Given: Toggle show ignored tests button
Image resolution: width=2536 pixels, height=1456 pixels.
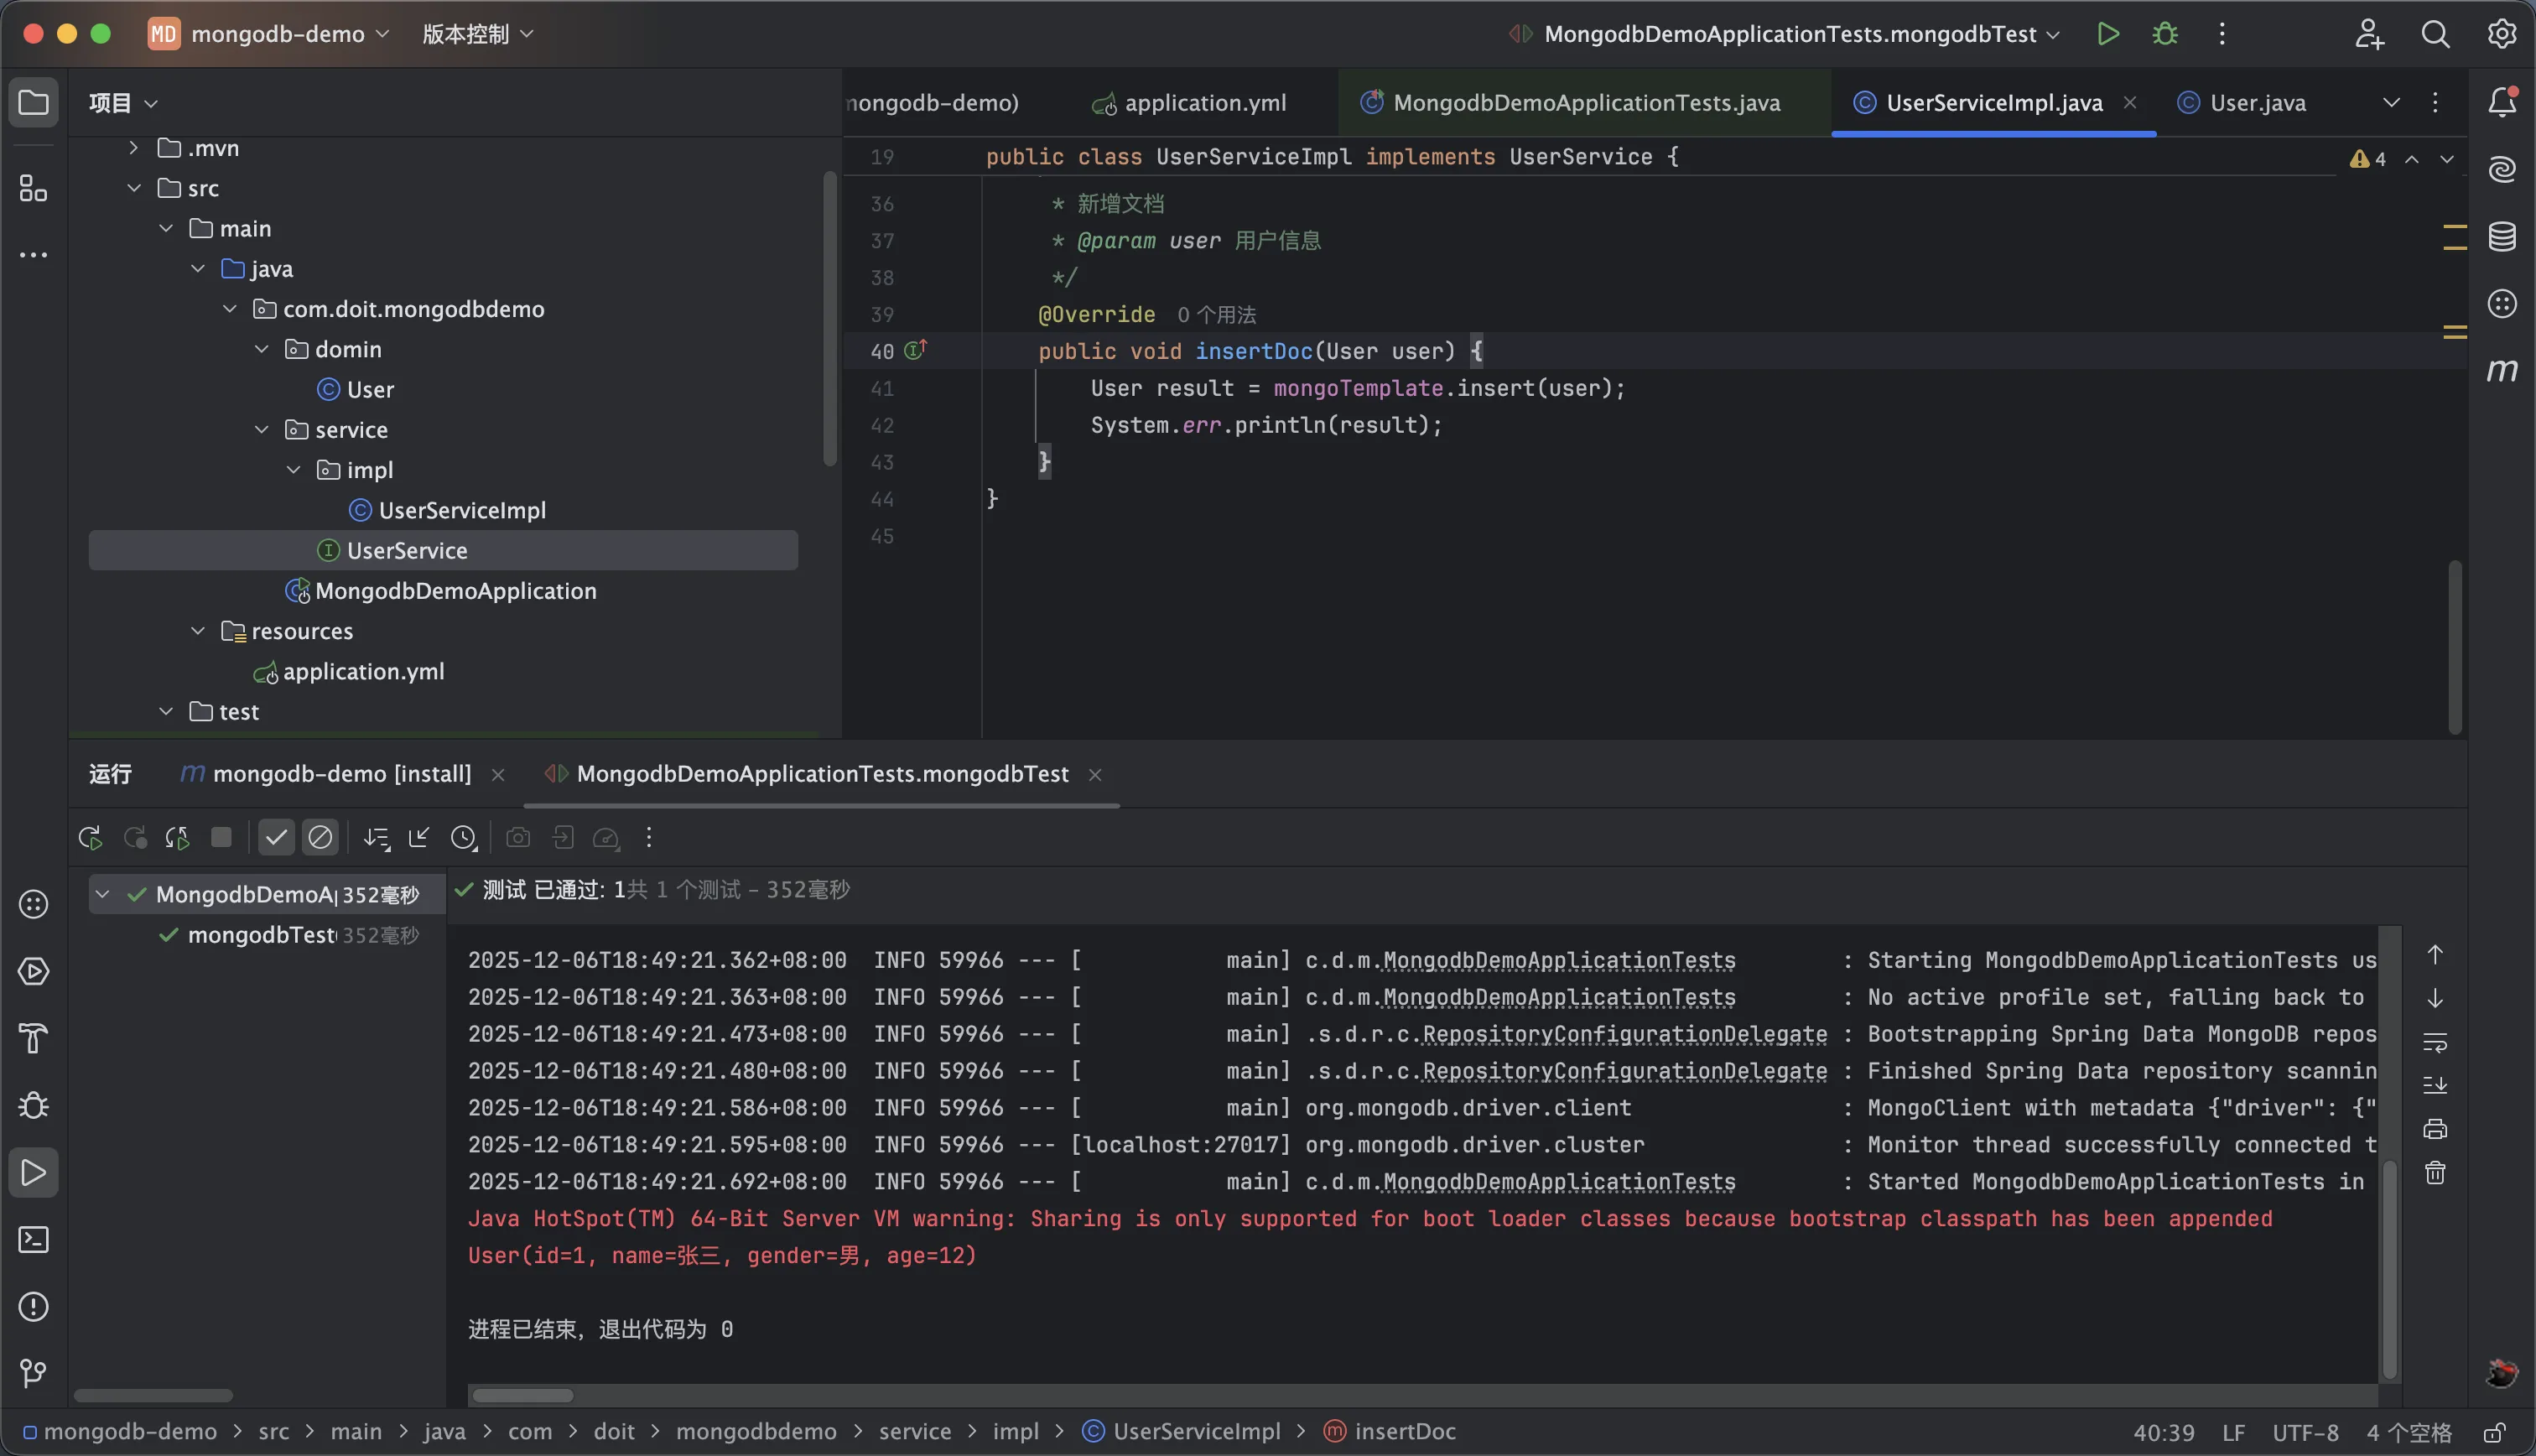Looking at the screenshot, I should click(320, 838).
